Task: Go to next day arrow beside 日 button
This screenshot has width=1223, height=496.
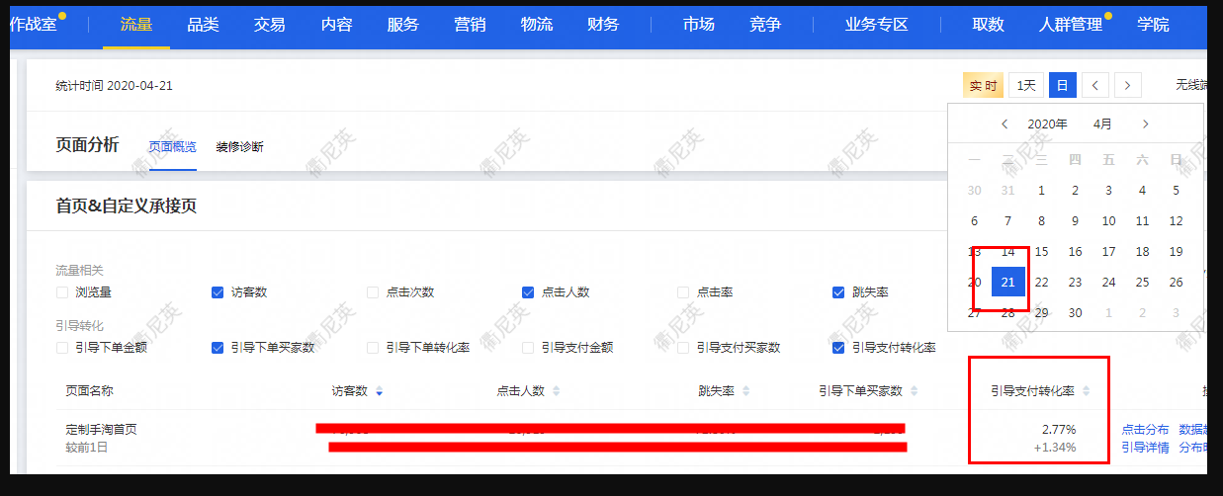Action: 1128,85
